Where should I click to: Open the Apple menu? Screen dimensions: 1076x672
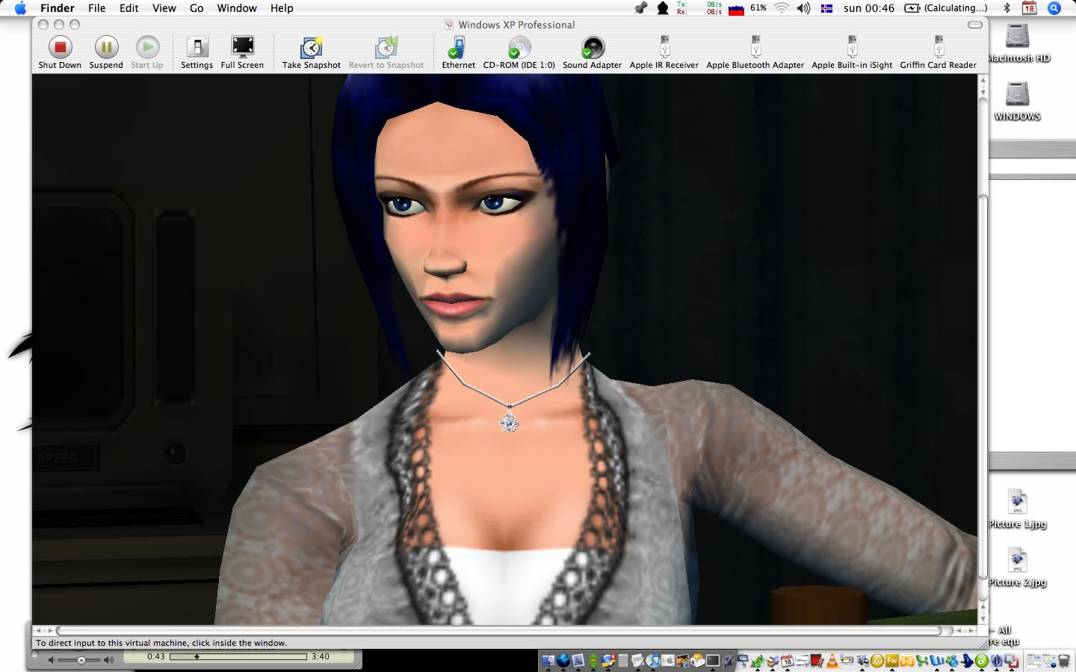20,8
